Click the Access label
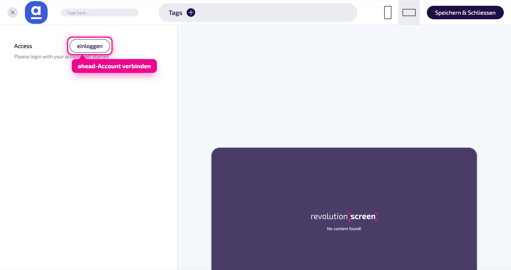This screenshot has height=270, width=511. [x=23, y=46]
